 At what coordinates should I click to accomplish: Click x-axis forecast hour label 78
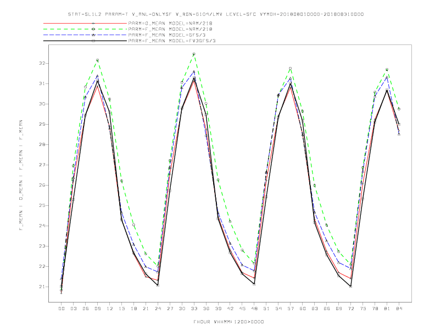click(375, 309)
